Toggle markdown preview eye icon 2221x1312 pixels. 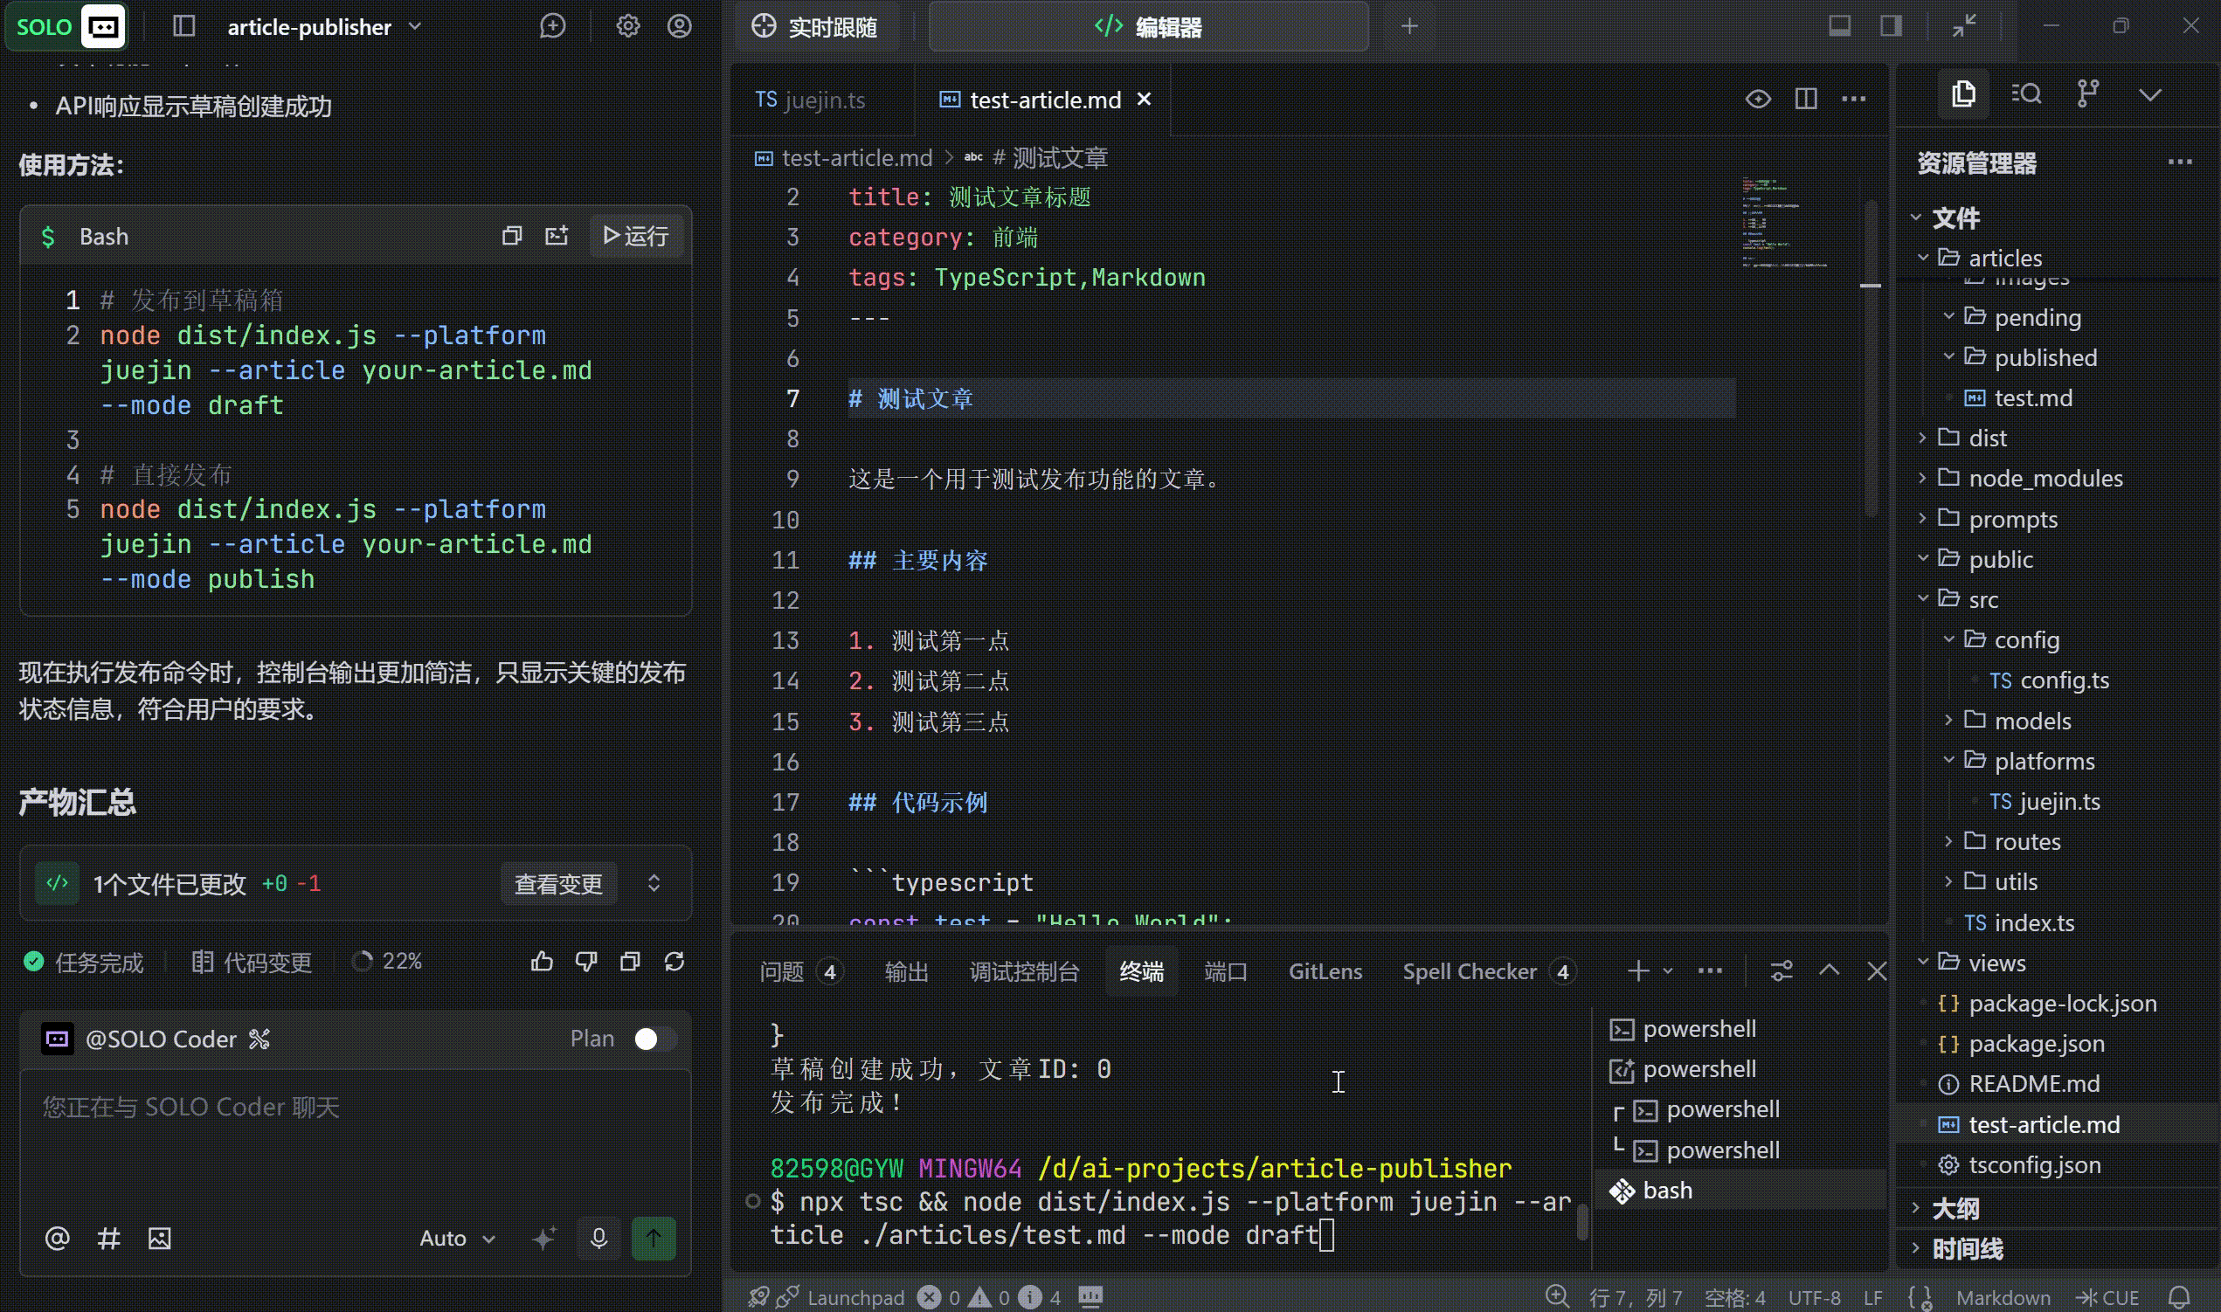1758,99
